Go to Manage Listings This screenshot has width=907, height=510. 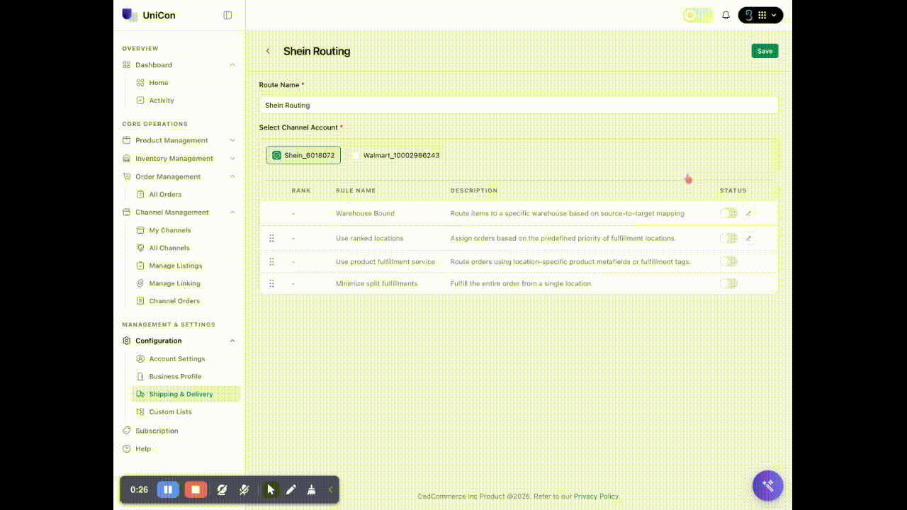pyautogui.click(x=175, y=266)
